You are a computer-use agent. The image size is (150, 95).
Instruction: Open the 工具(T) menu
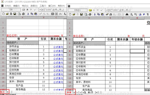43,6
